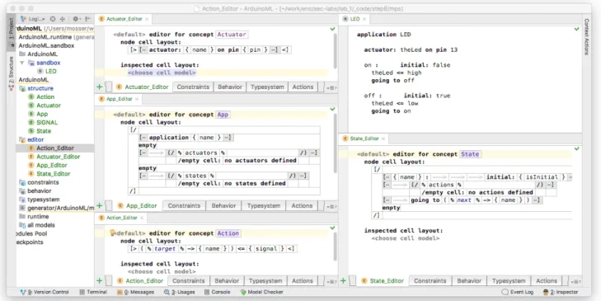Image resolution: width=601 pixels, height=301 pixels.
Task: Click the App concept reference link
Action: (223, 115)
